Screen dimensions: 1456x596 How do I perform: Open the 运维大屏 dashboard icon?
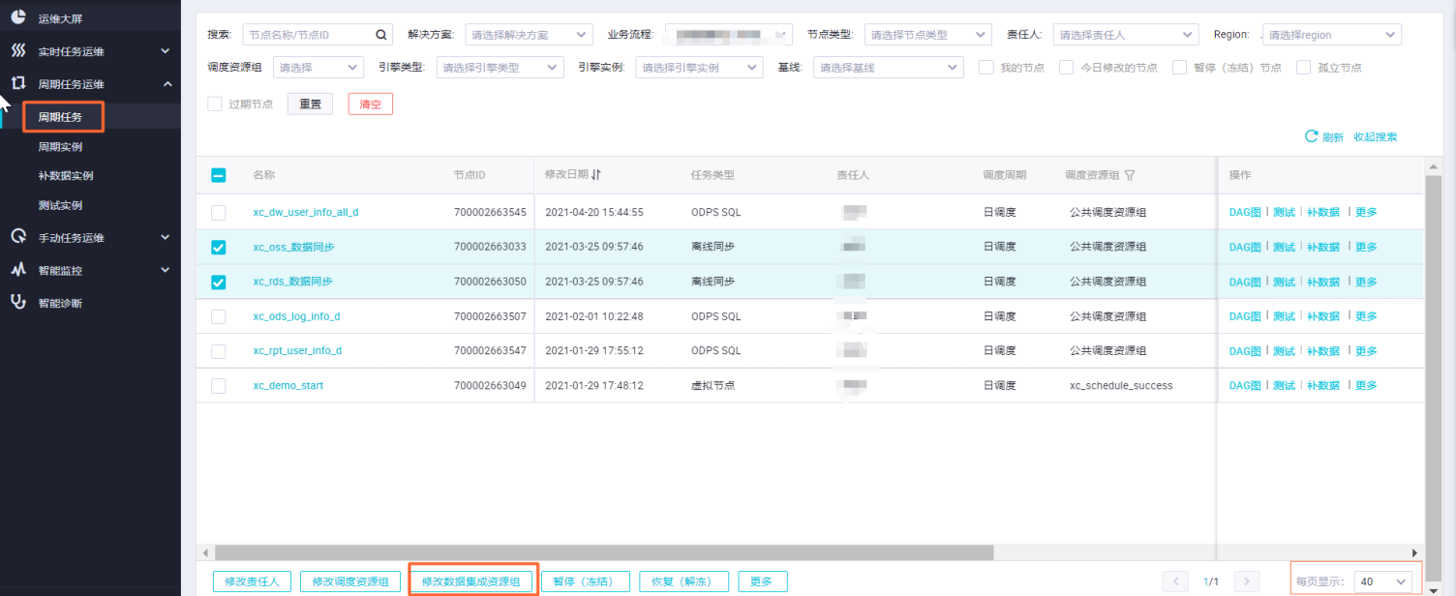pos(18,17)
